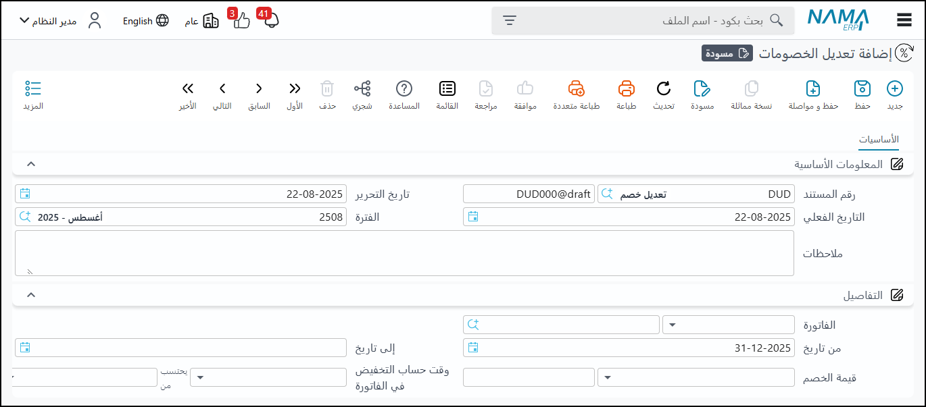This screenshot has width=926, height=407.
Task: Click the Save (حفظ) toolbar icon
Action: (x=862, y=89)
